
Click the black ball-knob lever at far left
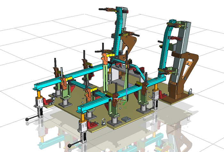pos(28,119)
